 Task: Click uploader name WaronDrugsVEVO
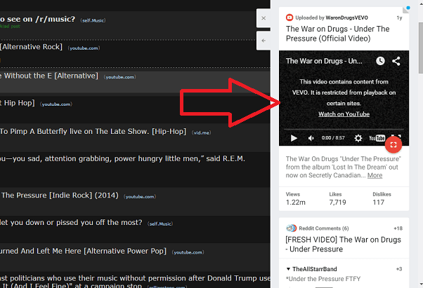346,18
